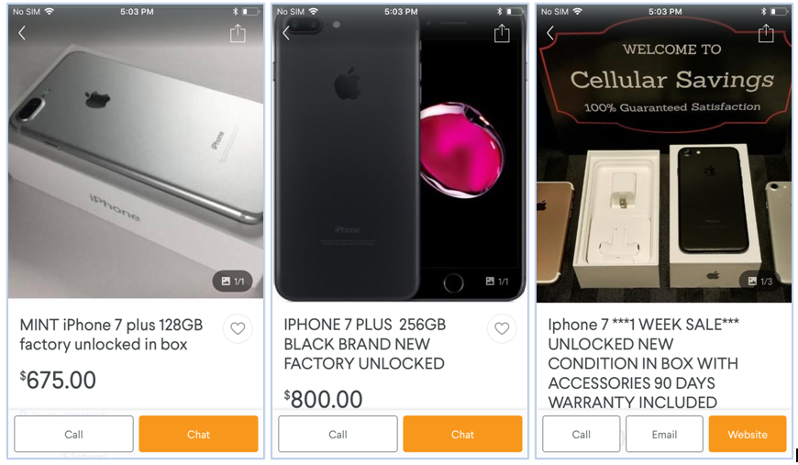Image resolution: width=798 pixels, height=465 pixels.
Task: Chat with seller of $800.00 iPhone
Action: (462, 434)
